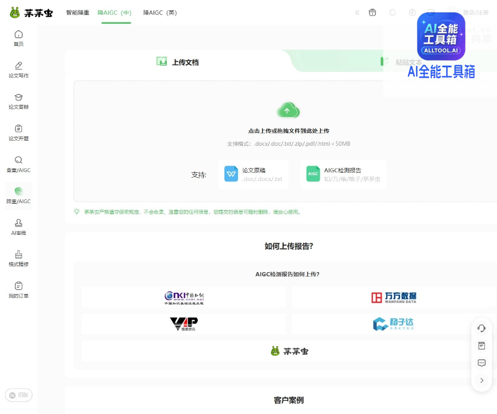
Task: Open the floating chat message icon
Action: pyautogui.click(x=482, y=363)
